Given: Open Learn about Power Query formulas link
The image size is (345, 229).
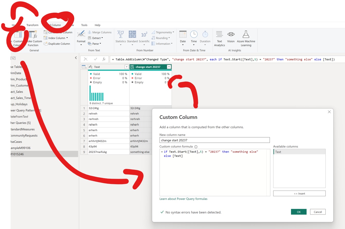Looking at the screenshot, I should [184, 199].
